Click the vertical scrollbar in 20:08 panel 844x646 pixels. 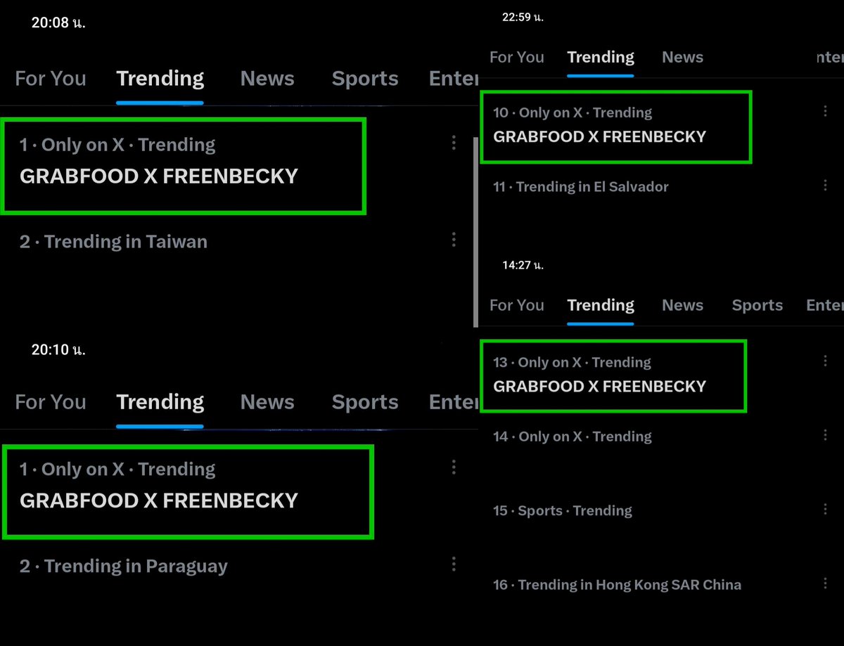click(x=475, y=232)
